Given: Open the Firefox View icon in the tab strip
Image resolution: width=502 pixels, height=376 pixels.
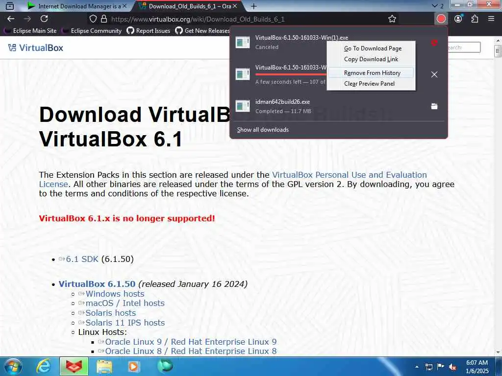Looking at the screenshot, I should pyautogui.click(x=10, y=6).
